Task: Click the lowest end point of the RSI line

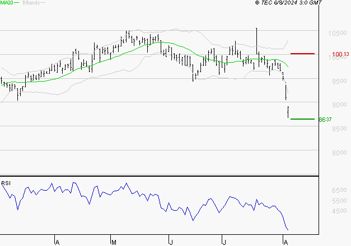Action: (288, 230)
